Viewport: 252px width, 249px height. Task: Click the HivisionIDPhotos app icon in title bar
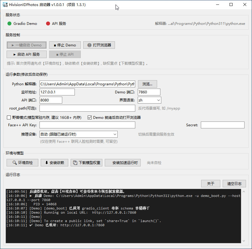pyautogui.click(x=5, y=5)
